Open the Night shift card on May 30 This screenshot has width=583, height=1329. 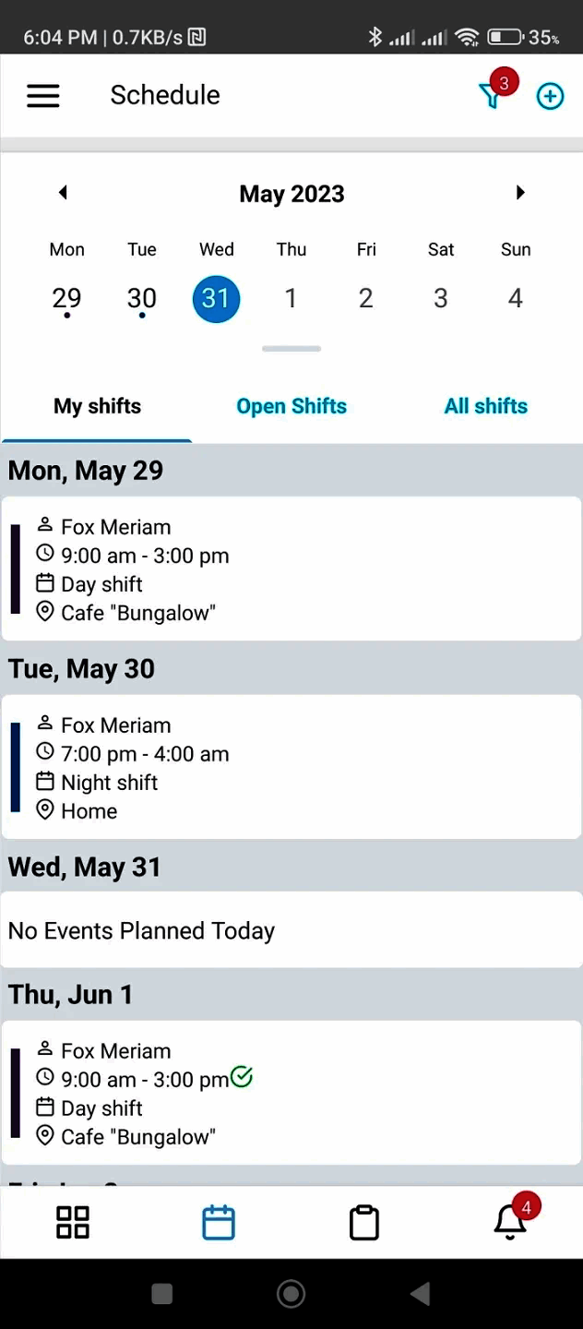pyautogui.click(x=291, y=768)
